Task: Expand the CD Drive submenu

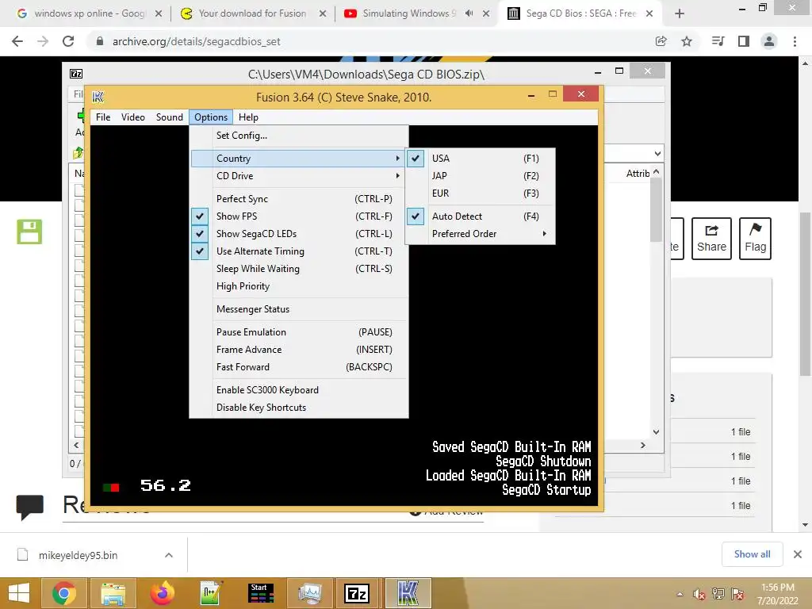Action: coord(299,176)
